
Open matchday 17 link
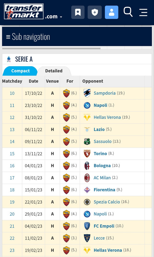[x=12, y=178]
